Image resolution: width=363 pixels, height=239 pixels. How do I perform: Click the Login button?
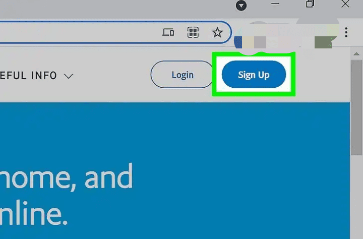coord(182,75)
